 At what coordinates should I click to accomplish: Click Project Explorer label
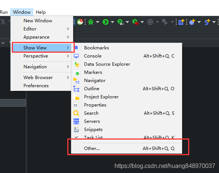click(101, 97)
